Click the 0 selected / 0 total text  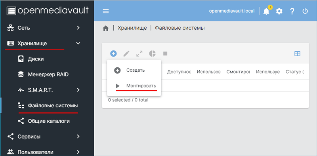pyautogui.click(x=128, y=100)
